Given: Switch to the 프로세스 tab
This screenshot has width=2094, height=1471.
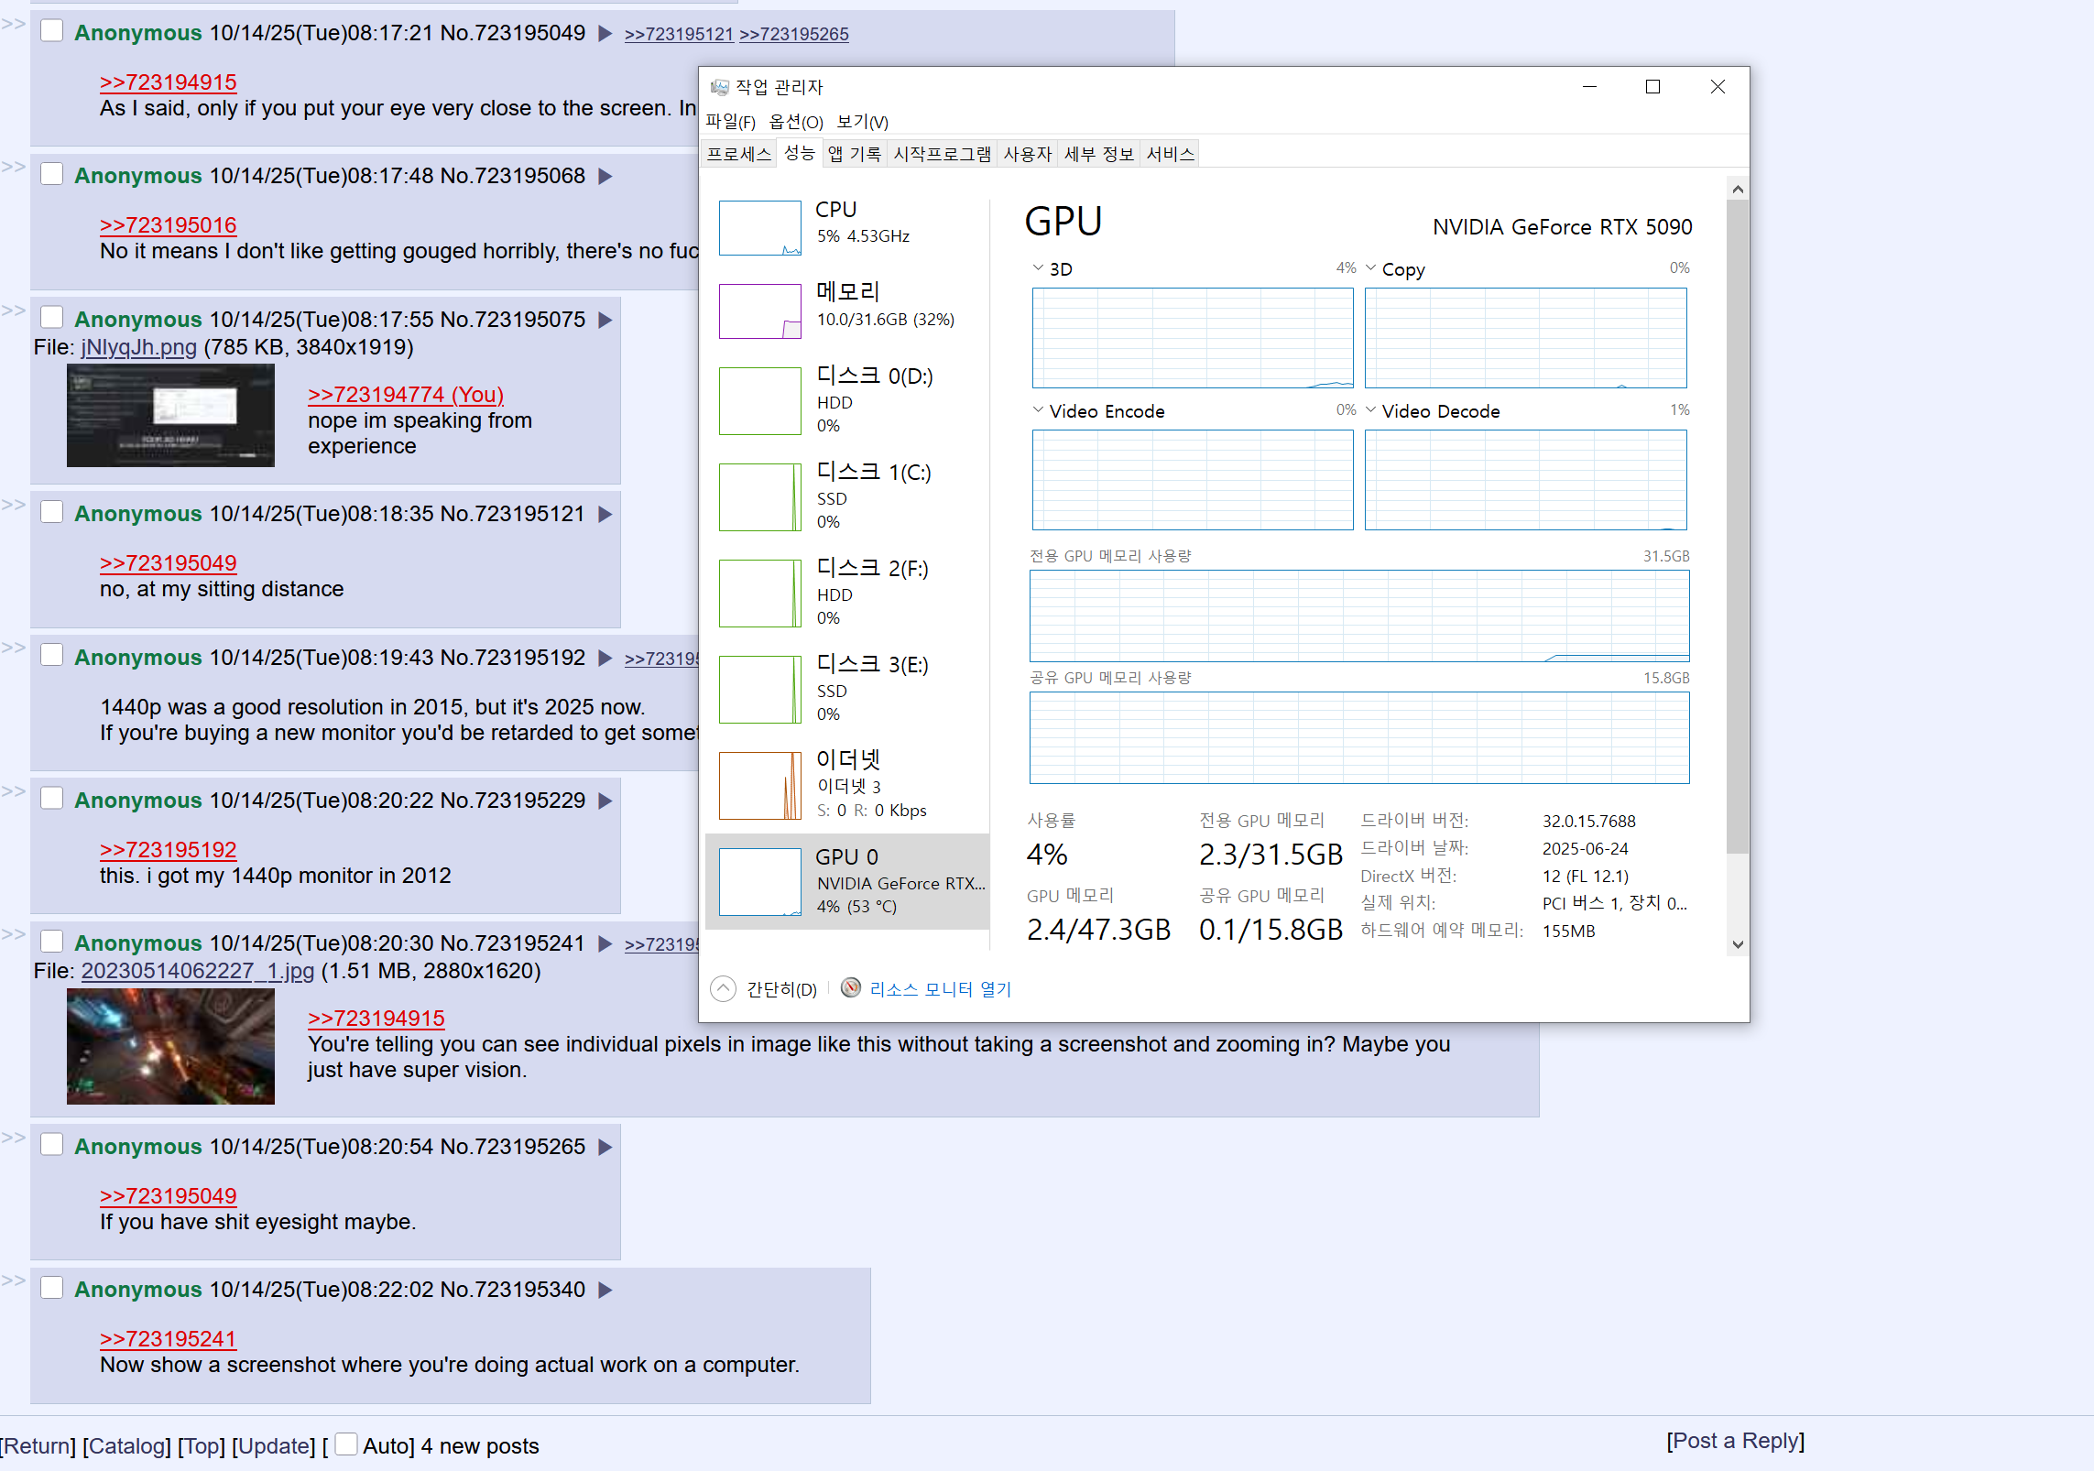Looking at the screenshot, I should click(738, 154).
